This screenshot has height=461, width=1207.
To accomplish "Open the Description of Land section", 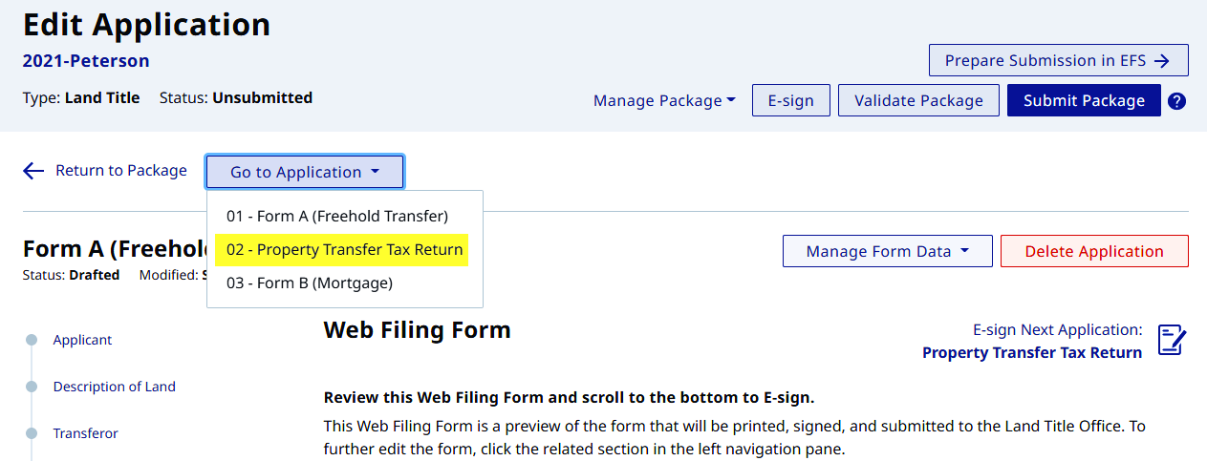I will (x=115, y=387).
